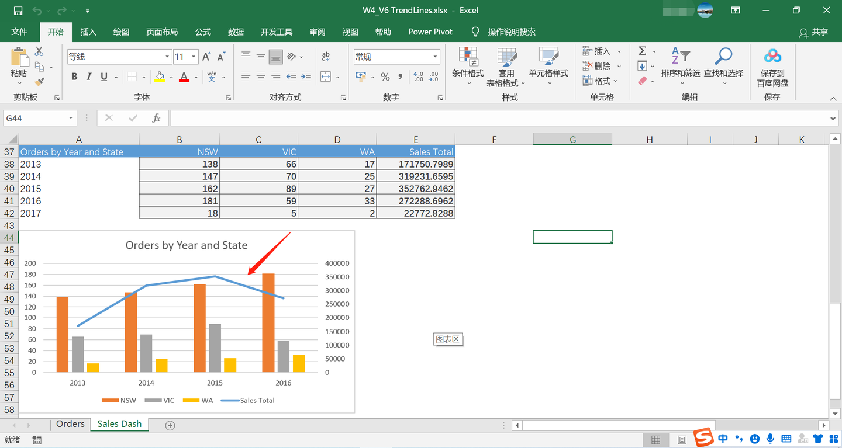Toggle Bold formatting
The height and width of the screenshot is (448, 842).
[74, 77]
